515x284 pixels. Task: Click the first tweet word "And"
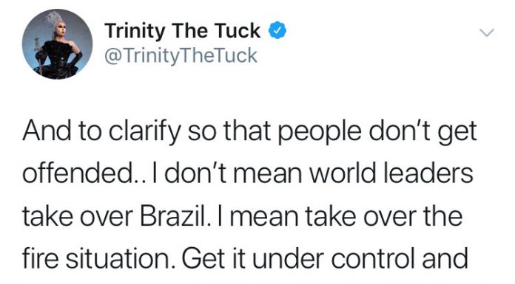coord(47,131)
